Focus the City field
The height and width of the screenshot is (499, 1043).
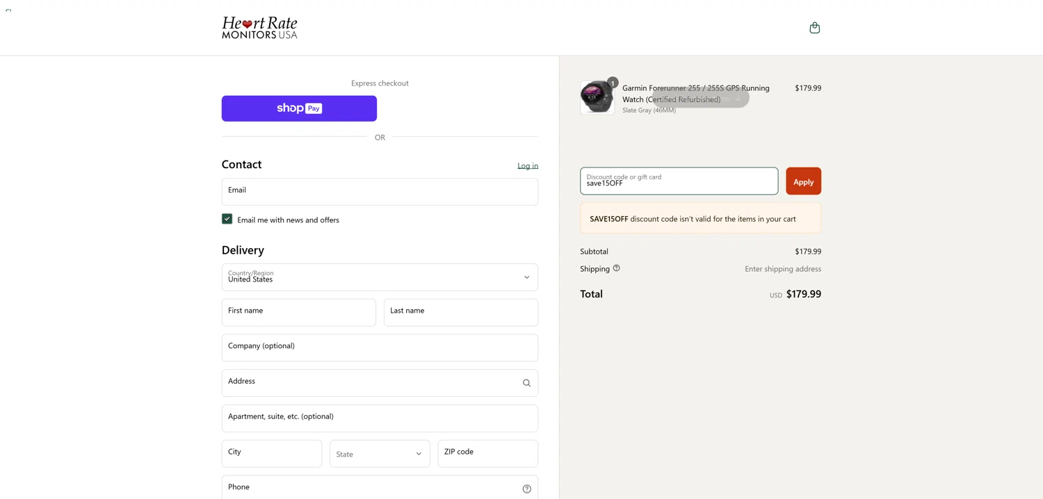click(272, 454)
